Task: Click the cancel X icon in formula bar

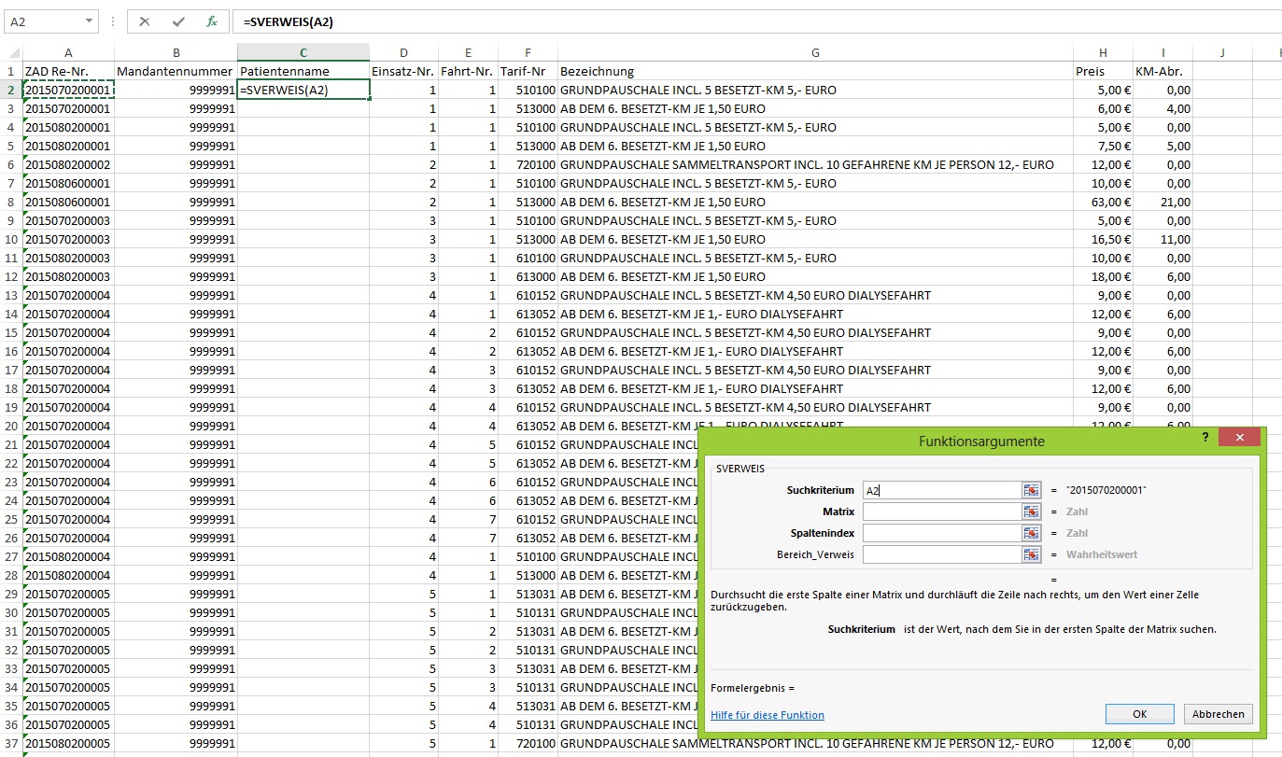Action: tap(145, 21)
